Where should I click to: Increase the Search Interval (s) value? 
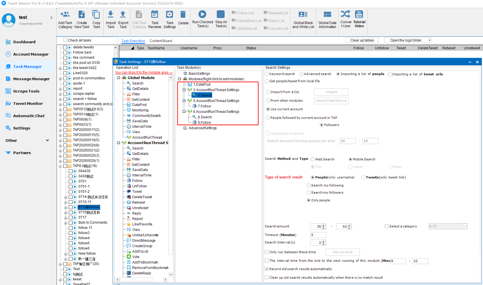point(324,241)
